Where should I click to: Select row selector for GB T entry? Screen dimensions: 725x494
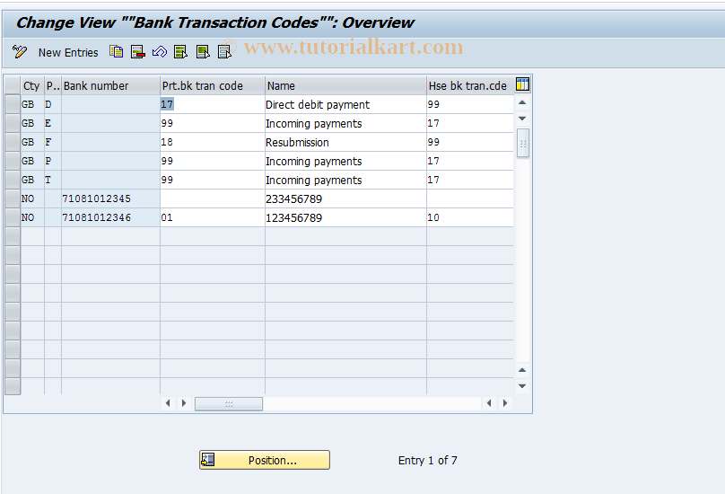coord(13,181)
